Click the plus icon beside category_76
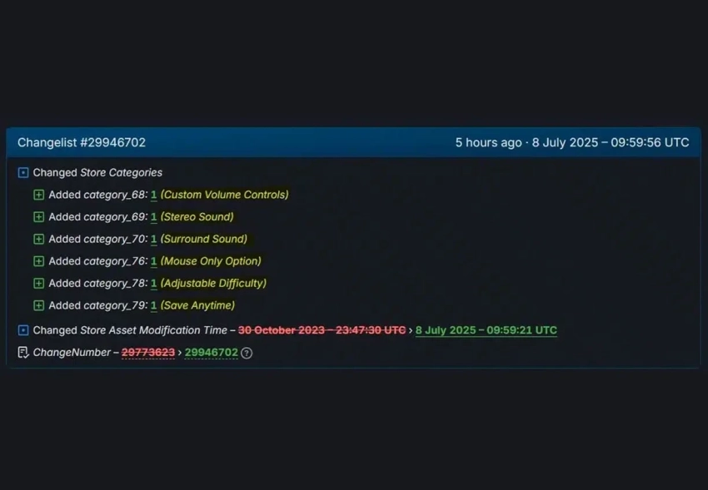 [39, 261]
